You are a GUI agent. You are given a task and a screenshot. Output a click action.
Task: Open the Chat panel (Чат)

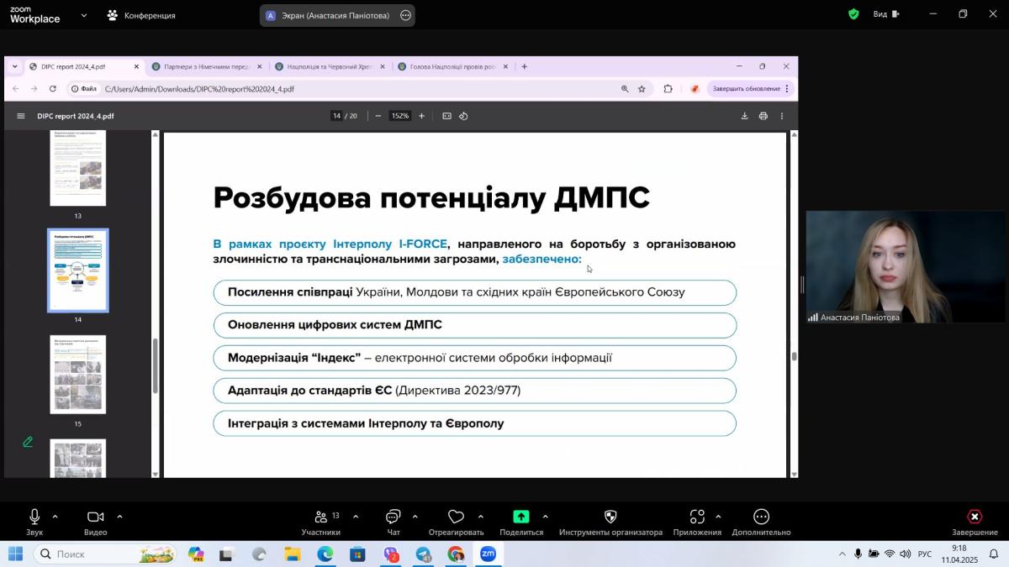click(393, 517)
